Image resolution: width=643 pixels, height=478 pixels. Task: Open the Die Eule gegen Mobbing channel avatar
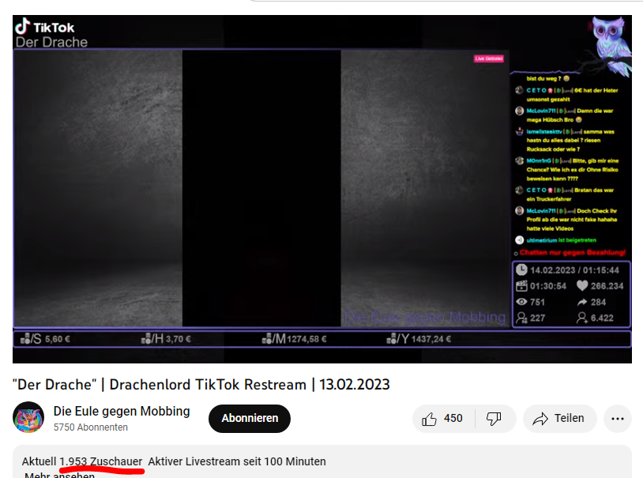28,417
